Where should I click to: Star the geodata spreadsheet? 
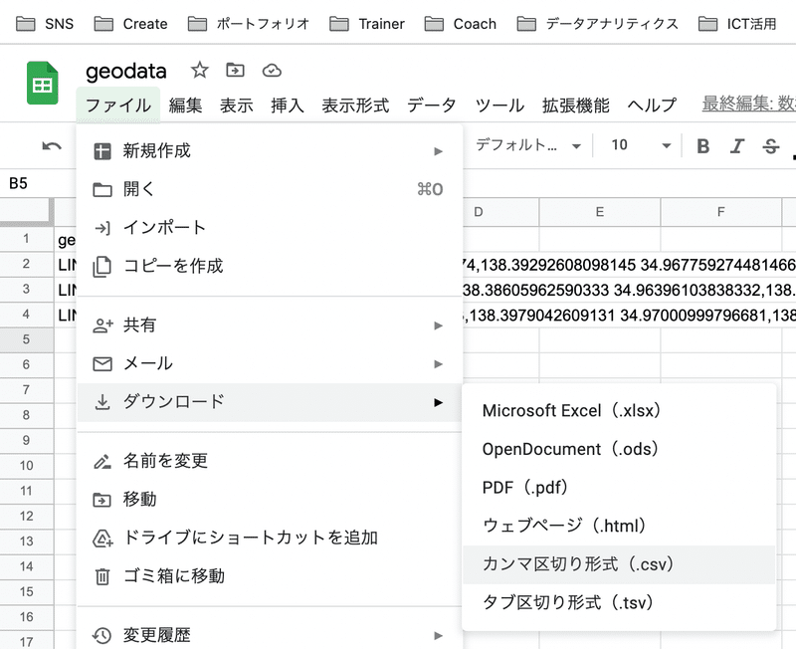200,71
